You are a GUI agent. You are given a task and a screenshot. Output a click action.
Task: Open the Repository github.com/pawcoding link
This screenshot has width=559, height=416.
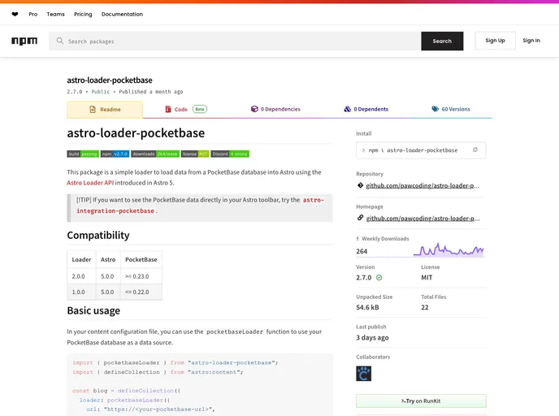click(422, 185)
